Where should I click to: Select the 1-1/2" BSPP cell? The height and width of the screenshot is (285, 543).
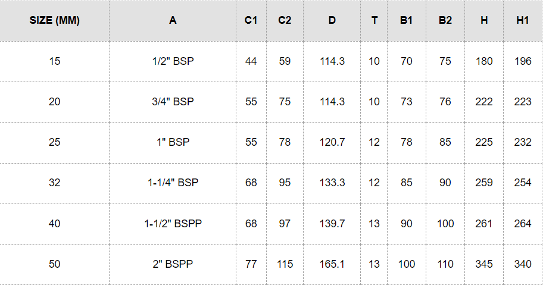pyautogui.click(x=173, y=224)
